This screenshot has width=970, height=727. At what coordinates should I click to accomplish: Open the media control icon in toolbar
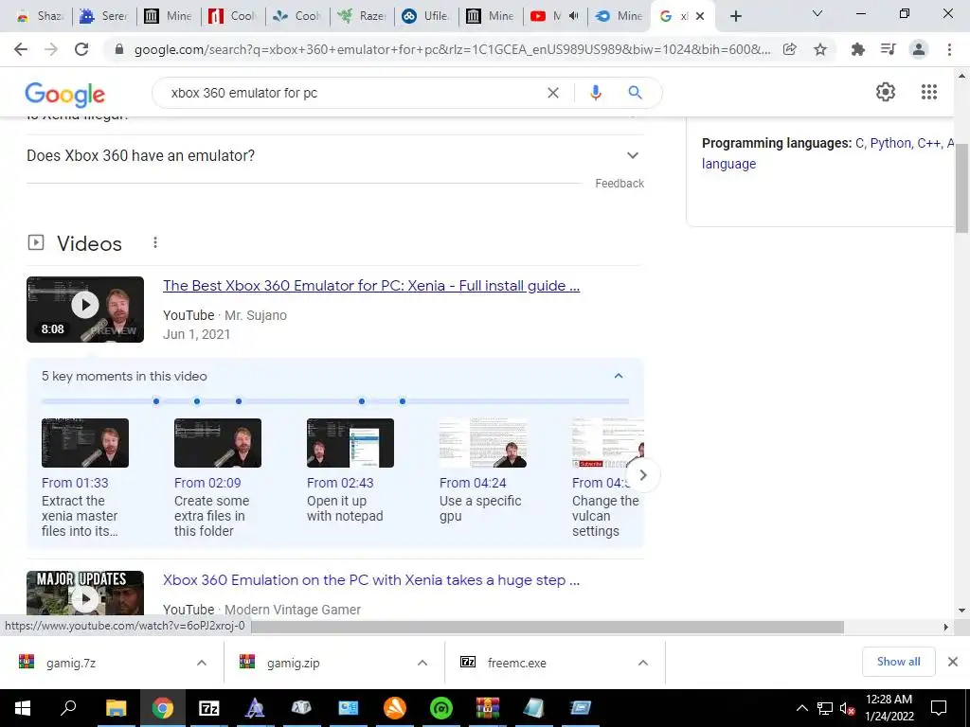click(x=888, y=49)
